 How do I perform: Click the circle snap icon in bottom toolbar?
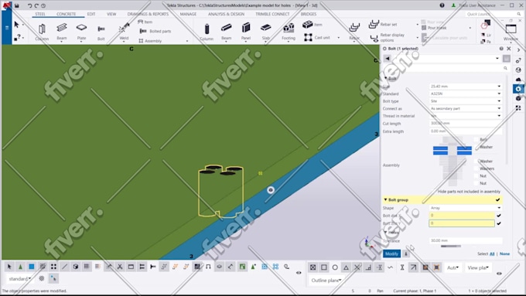(x=335, y=267)
